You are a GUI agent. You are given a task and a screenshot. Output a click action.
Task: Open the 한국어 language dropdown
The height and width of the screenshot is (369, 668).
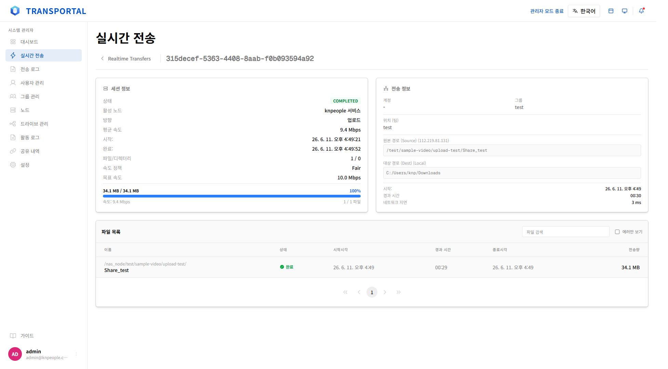[x=584, y=11]
